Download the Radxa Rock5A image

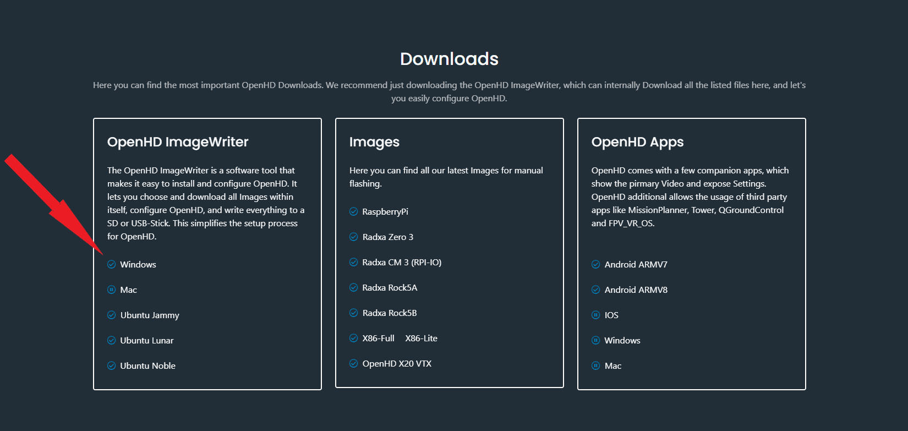[x=390, y=287]
